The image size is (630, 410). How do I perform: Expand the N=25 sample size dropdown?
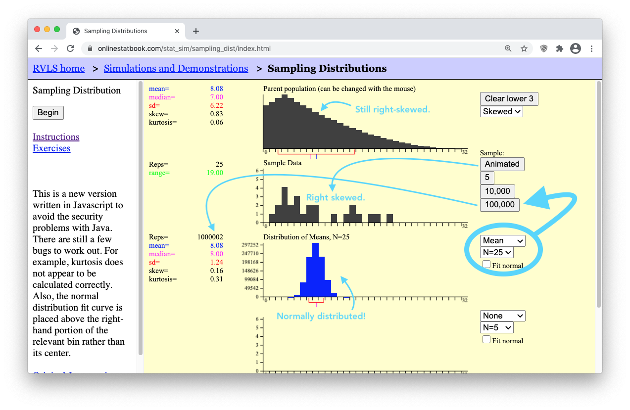[x=496, y=252]
